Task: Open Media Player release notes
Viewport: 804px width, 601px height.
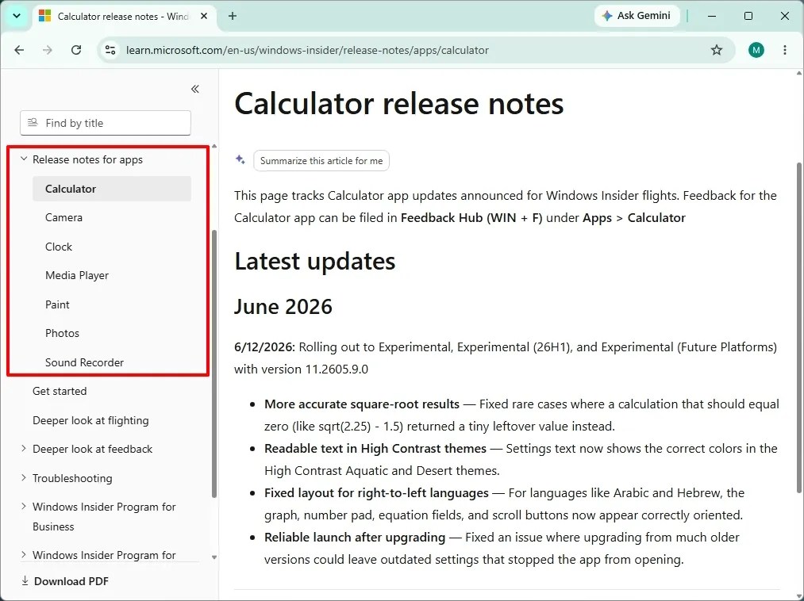Action: point(77,275)
